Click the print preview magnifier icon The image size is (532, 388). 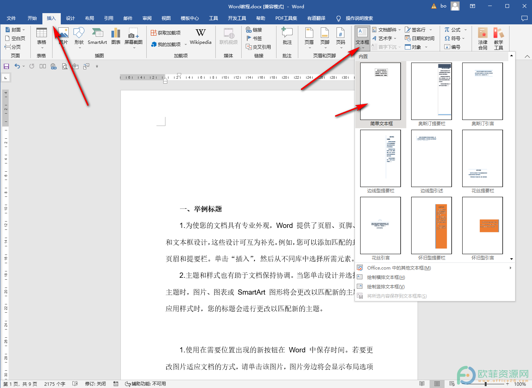[65, 66]
